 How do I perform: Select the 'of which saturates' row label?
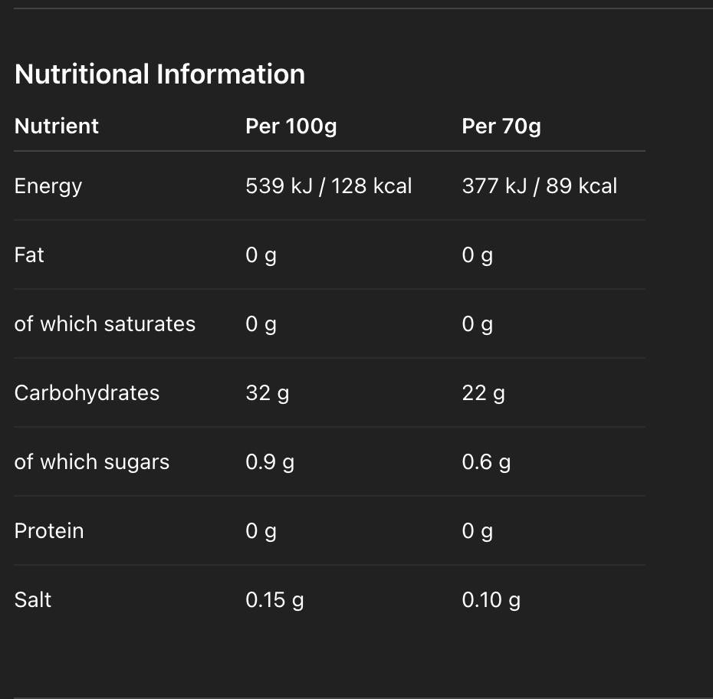(x=105, y=324)
